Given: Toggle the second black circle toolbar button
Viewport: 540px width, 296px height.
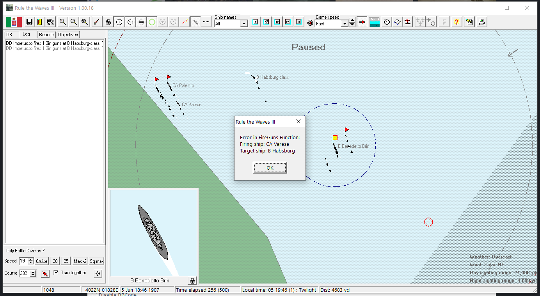Looking at the screenshot, I should (x=130, y=22).
